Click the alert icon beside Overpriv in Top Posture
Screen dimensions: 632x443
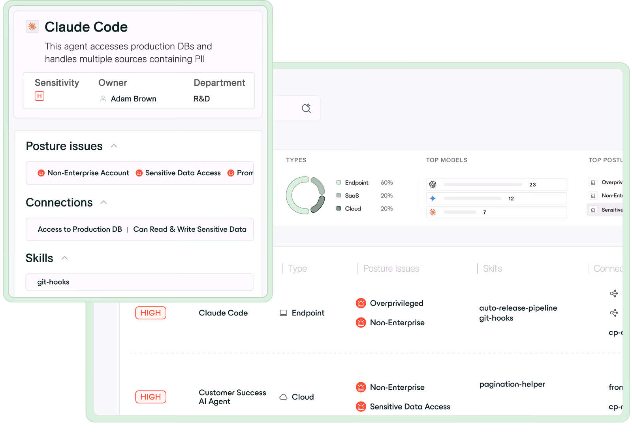click(x=593, y=182)
